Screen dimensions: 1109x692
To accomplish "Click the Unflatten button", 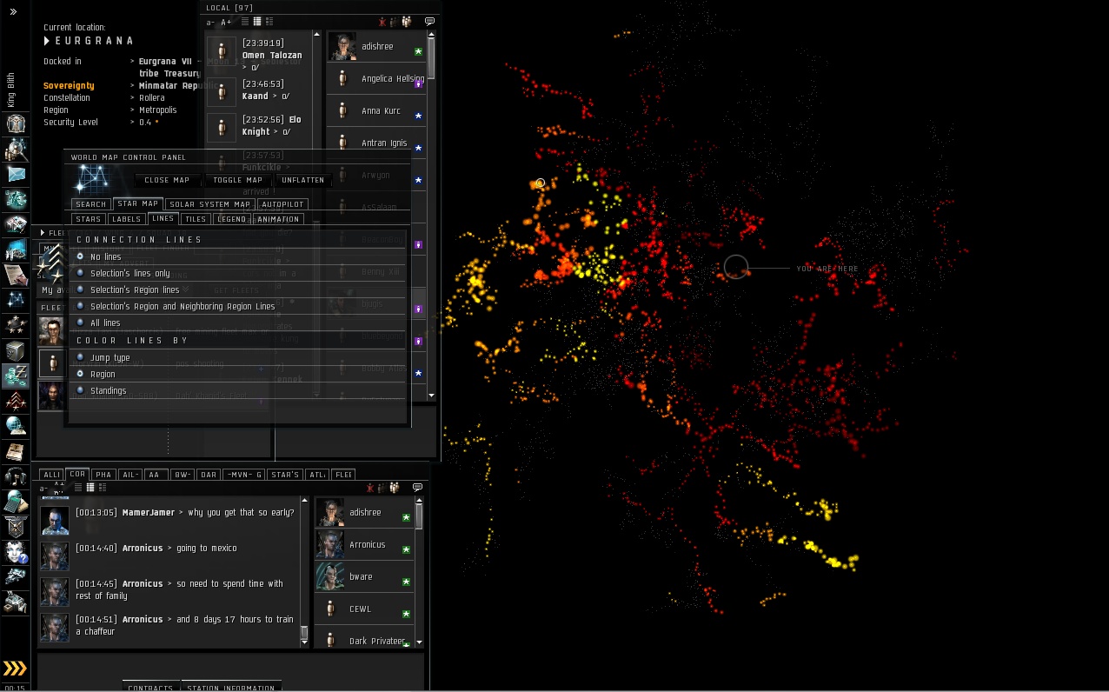I will (x=302, y=180).
